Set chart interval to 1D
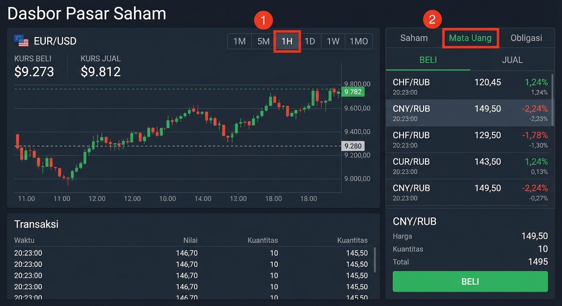Image resolution: width=562 pixels, height=306 pixels. point(310,41)
